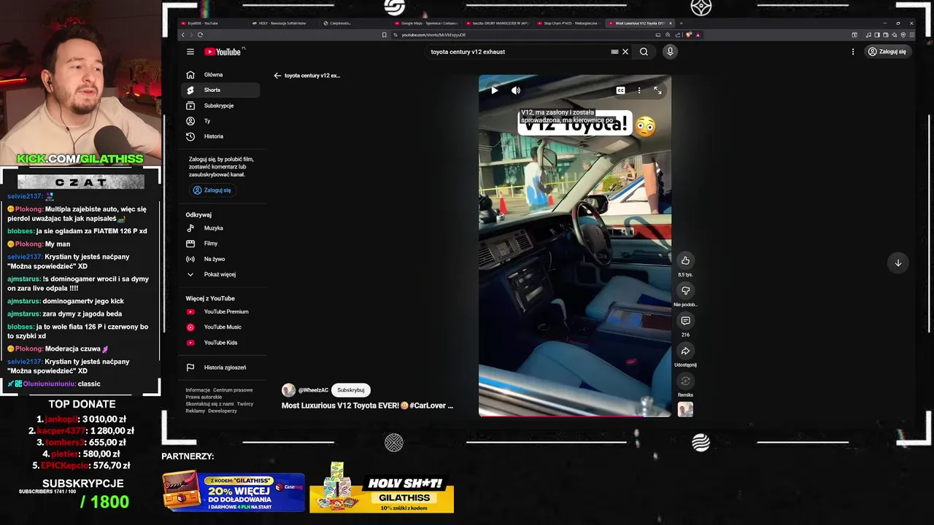Open the @WheelzAC channel avatar
This screenshot has height=525, width=934.
coord(289,390)
